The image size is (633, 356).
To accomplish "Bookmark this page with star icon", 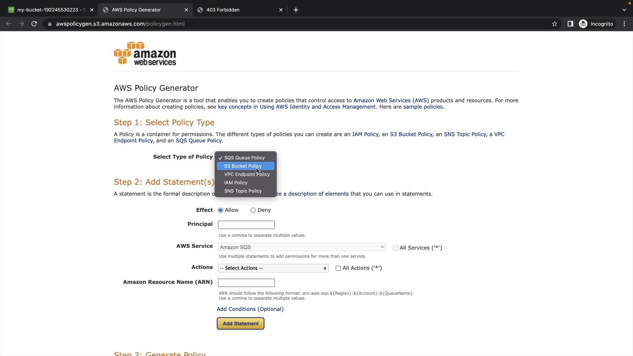I will coord(555,24).
